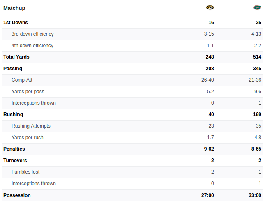Click the Penalties row label

click(x=14, y=149)
